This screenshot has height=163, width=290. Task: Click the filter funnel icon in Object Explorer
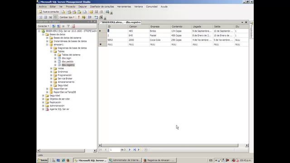point(68,26)
